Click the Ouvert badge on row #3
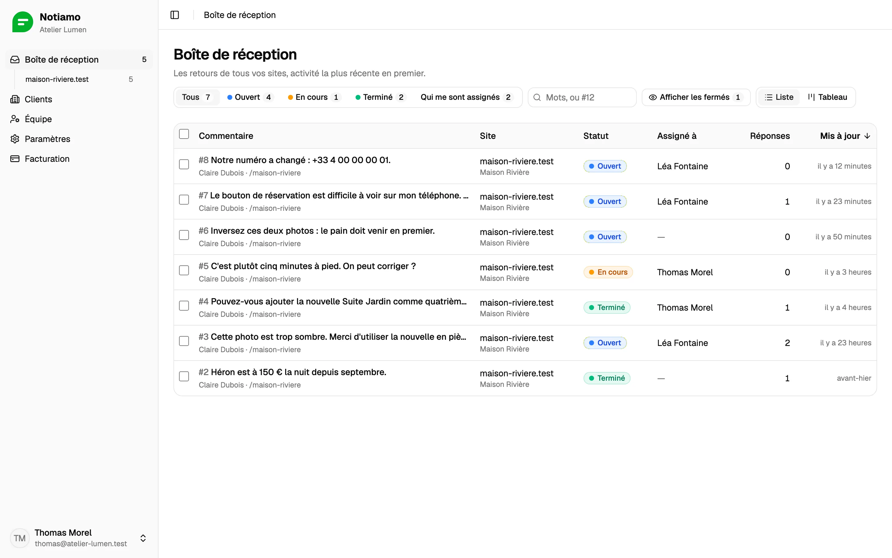 (x=605, y=343)
